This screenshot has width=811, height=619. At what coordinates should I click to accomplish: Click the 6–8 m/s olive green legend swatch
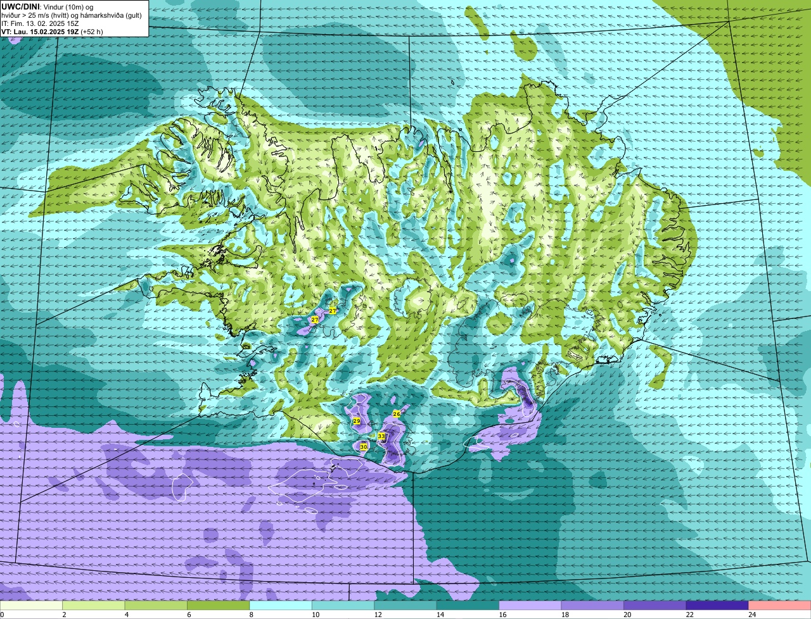[219, 605]
